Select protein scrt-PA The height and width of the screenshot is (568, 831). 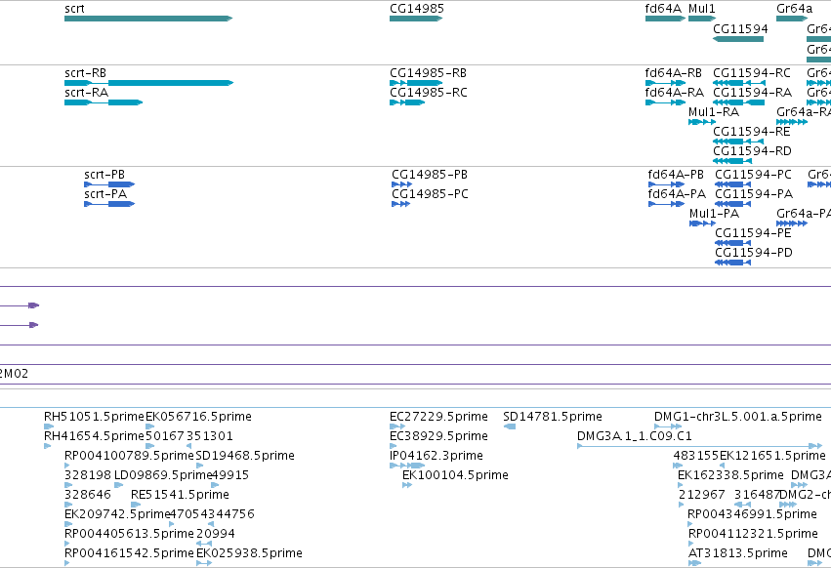tap(109, 204)
